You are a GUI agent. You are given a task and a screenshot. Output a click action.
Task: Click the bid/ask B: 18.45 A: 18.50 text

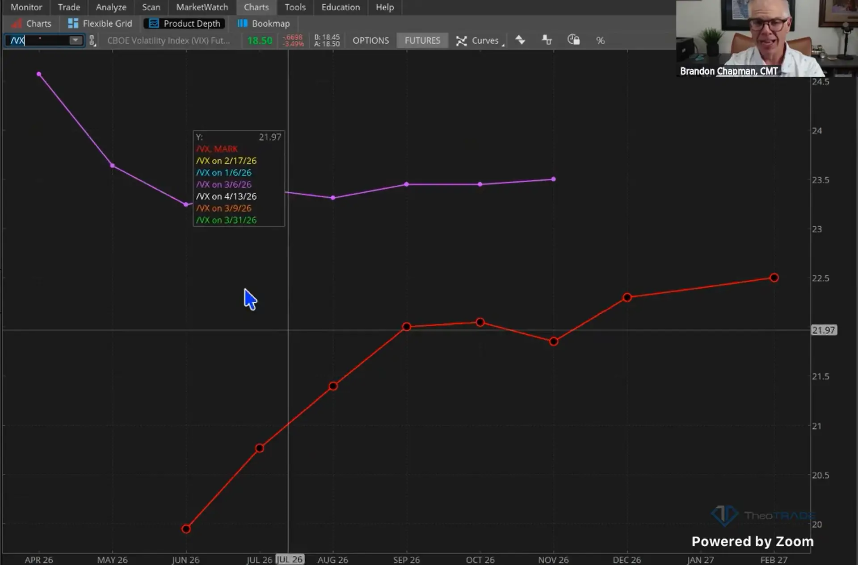(x=327, y=41)
